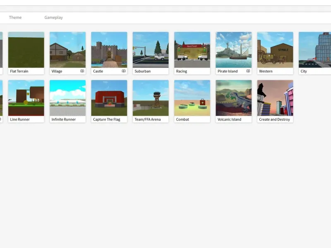Click the book icon on Castle card
The height and width of the screenshot is (248, 331).
pos(124,71)
